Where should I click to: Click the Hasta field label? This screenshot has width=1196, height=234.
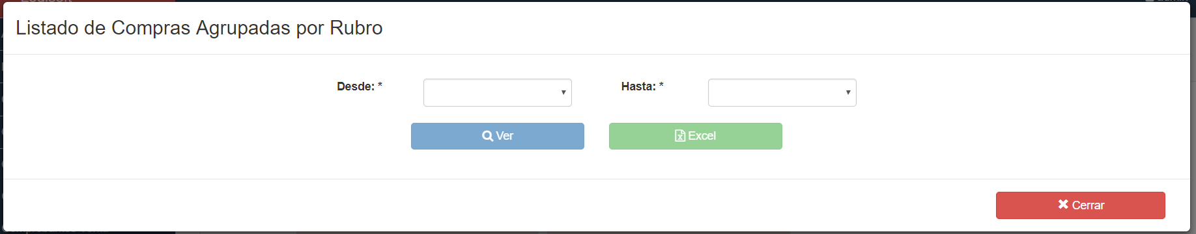(x=638, y=86)
